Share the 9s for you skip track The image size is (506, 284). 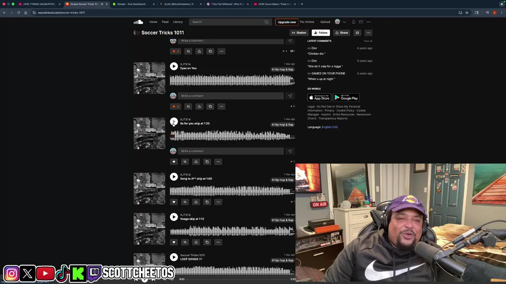196,162
